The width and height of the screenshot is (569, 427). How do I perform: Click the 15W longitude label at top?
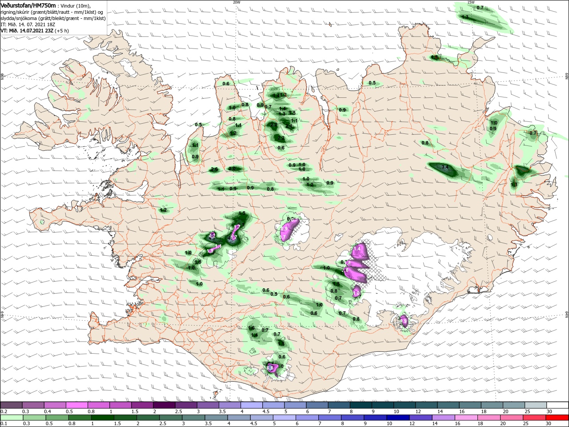pyautogui.click(x=471, y=2)
